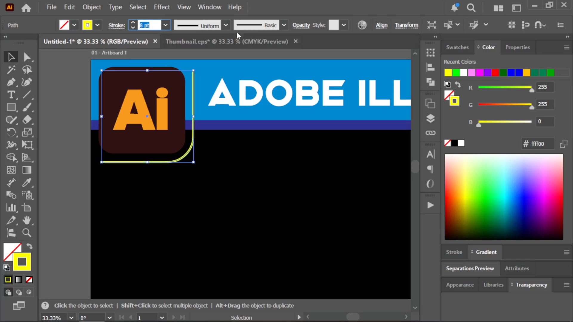Image resolution: width=573 pixels, height=322 pixels.
Task: Set paint mode to Color
Action: (8, 280)
